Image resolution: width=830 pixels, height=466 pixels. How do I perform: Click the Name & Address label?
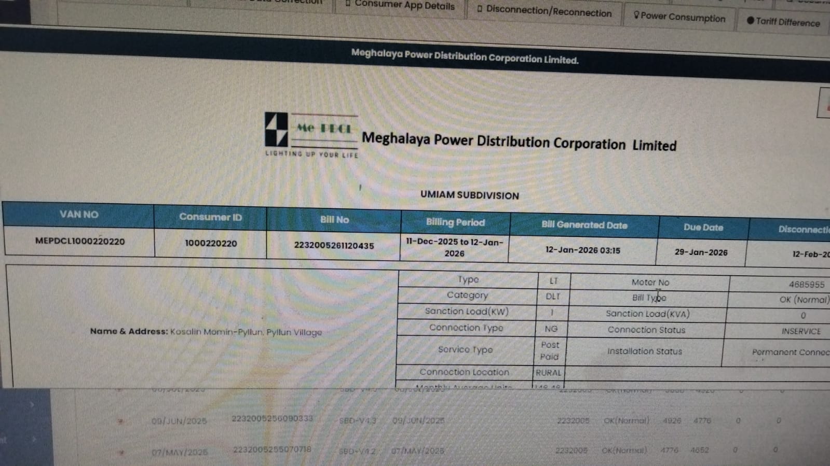coord(129,331)
